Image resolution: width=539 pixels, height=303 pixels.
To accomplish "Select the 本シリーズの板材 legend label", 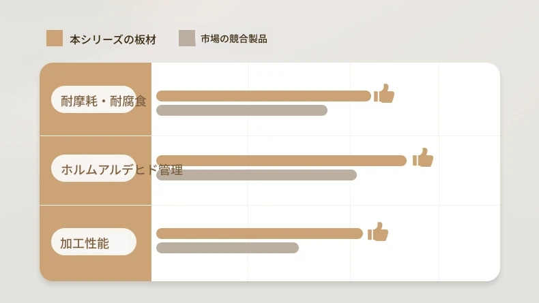I will (113, 39).
